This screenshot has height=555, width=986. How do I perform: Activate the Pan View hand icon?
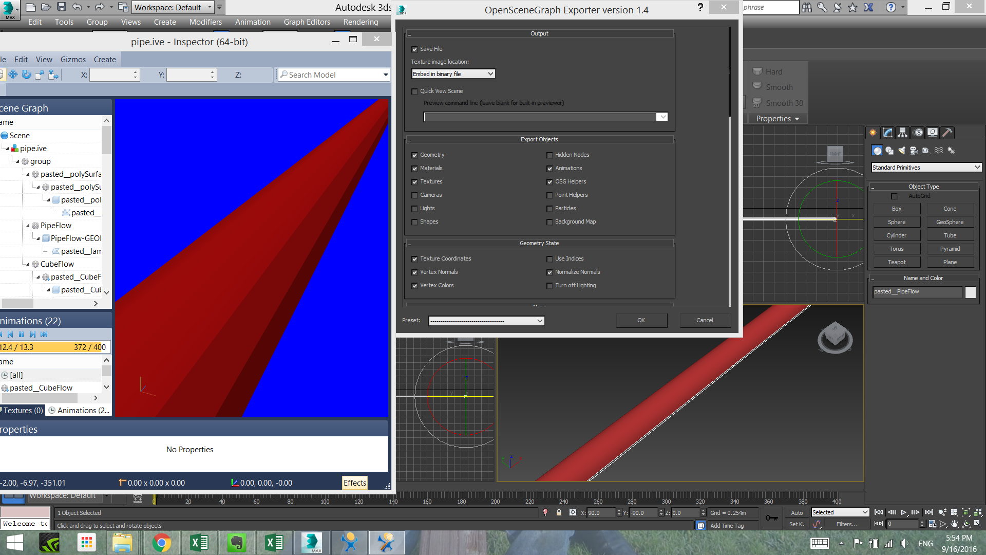pyautogui.click(x=954, y=524)
